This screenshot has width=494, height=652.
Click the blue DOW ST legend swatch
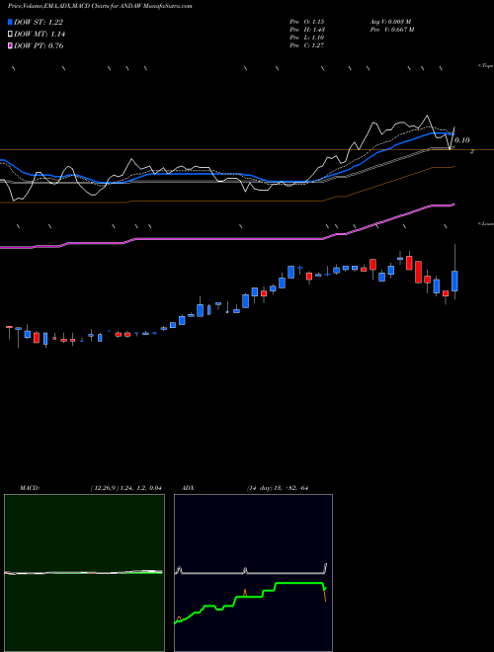click(x=11, y=22)
